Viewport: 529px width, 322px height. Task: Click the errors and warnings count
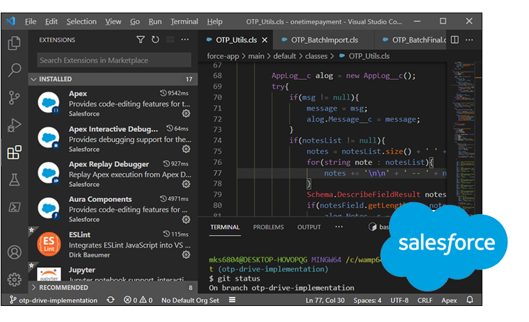[x=138, y=300]
